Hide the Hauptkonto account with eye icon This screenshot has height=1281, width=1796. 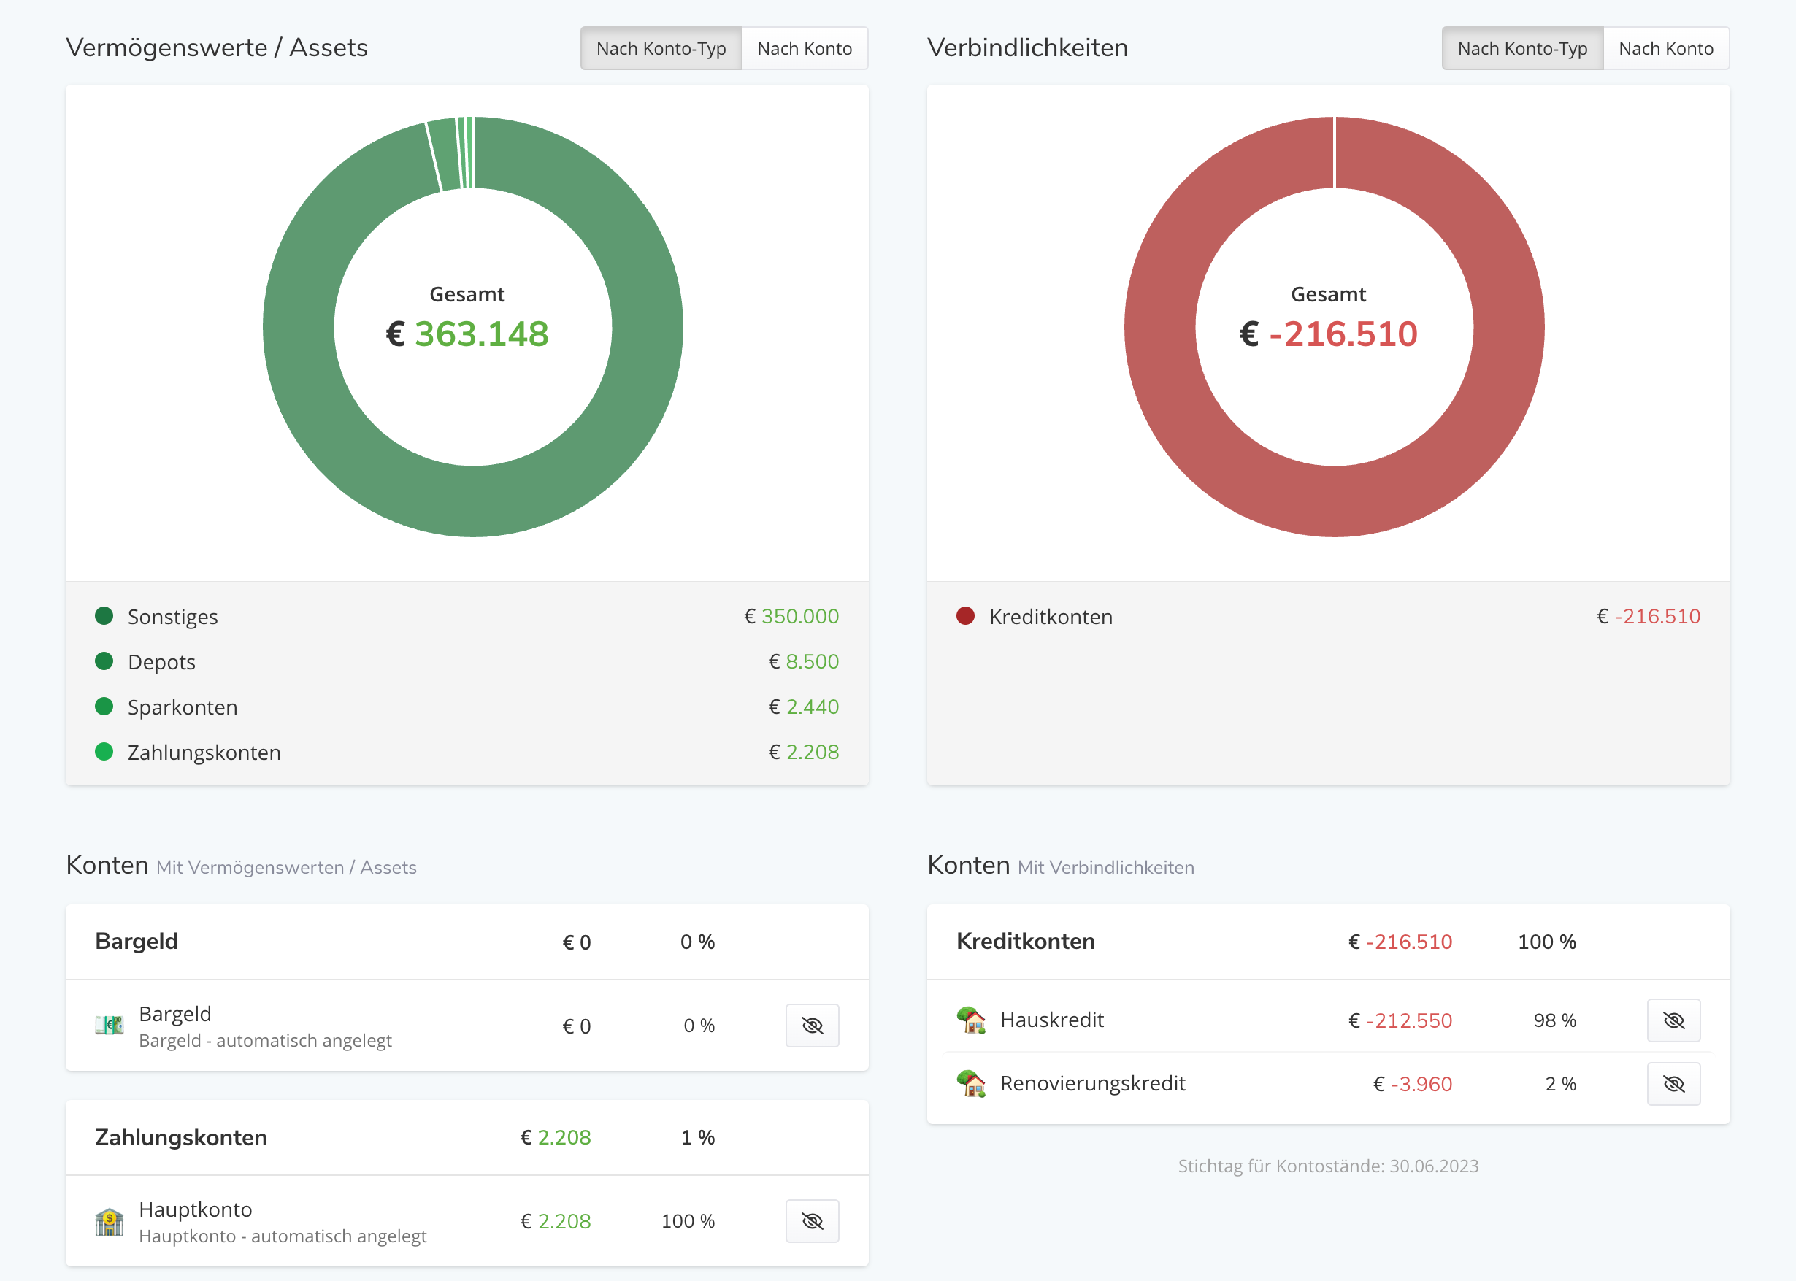pyautogui.click(x=812, y=1221)
